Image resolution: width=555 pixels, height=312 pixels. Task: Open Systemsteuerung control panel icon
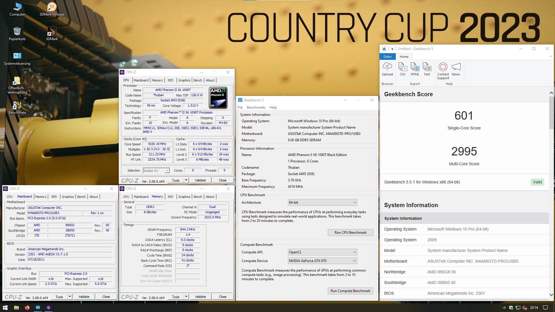point(17,58)
